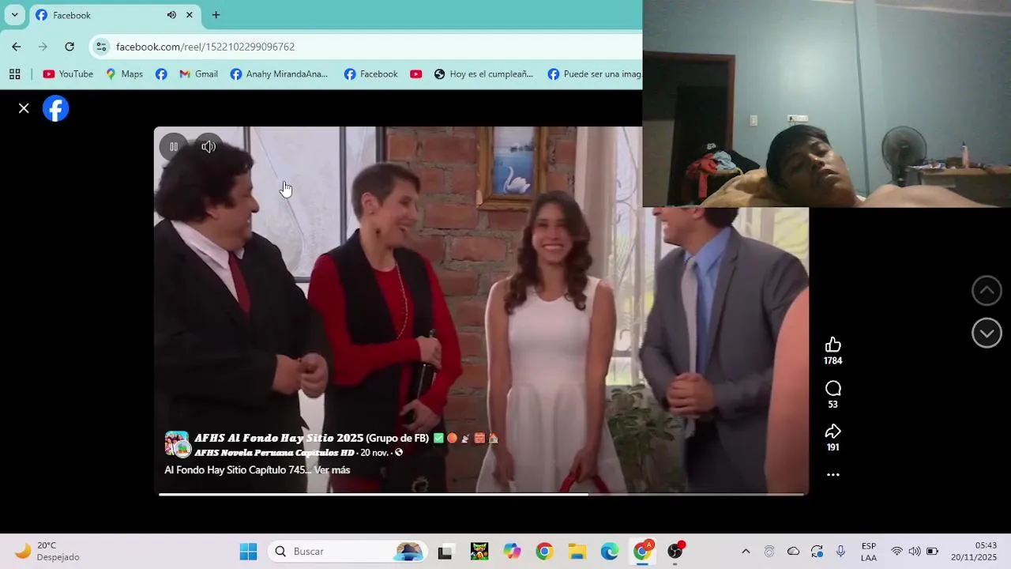Open Microsoft Edge from the taskbar
The width and height of the screenshot is (1011, 569).
point(610,551)
